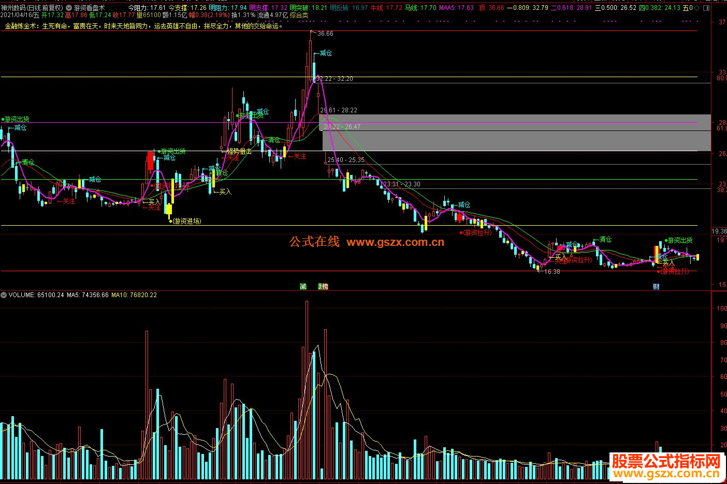Click the float shares 流通4.97亿

click(x=272, y=16)
